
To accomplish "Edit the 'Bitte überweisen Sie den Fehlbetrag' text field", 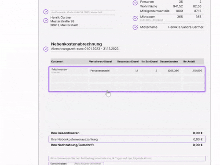I will [127, 158].
